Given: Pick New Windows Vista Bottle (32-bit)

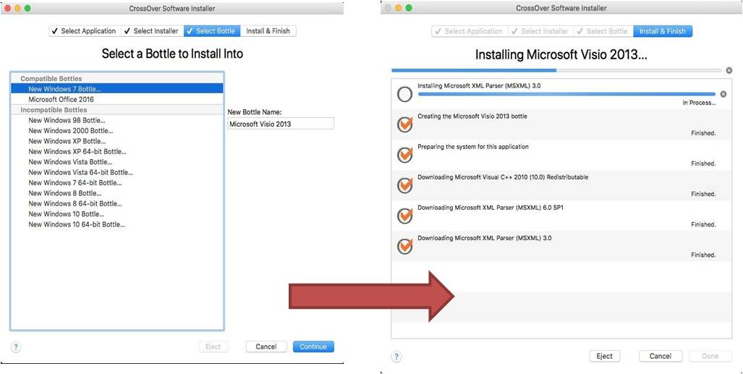Looking at the screenshot, I should [116, 161].
